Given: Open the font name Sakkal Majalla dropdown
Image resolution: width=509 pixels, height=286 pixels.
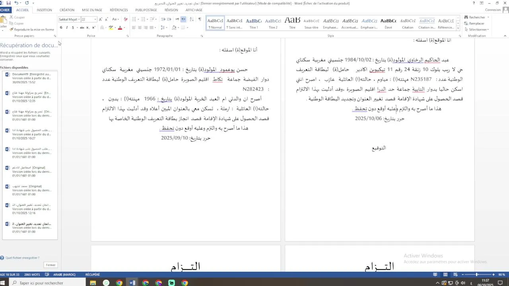Looking at the screenshot, I should tap(79, 19).
